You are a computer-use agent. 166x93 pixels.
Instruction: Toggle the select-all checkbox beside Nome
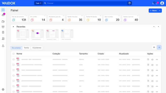[14, 54]
